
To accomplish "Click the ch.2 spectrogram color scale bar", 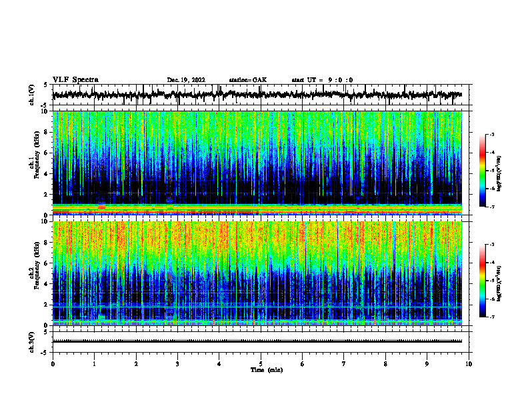I will (483, 281).
